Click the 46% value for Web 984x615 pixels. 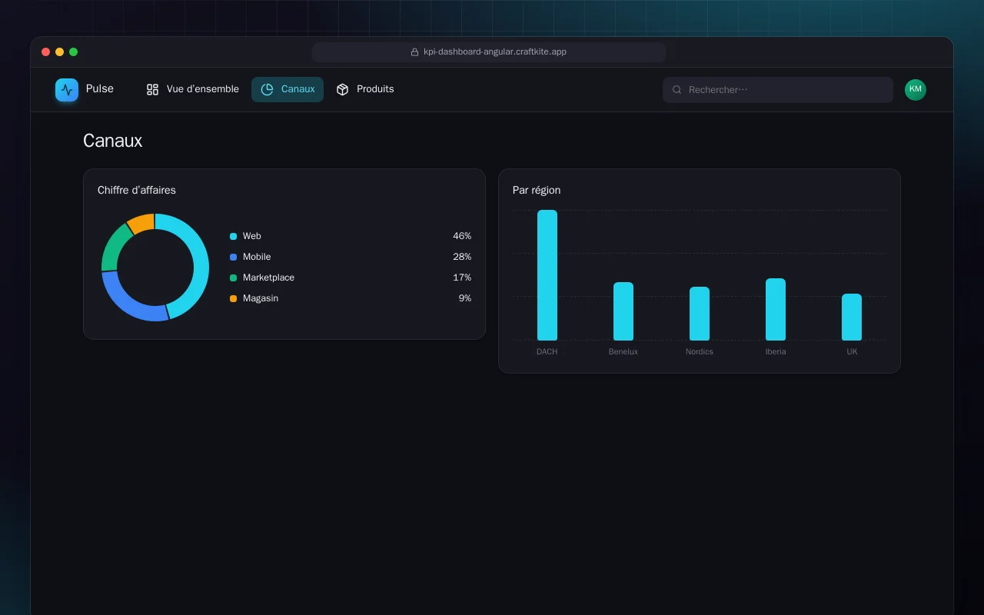tap(462, 236)
